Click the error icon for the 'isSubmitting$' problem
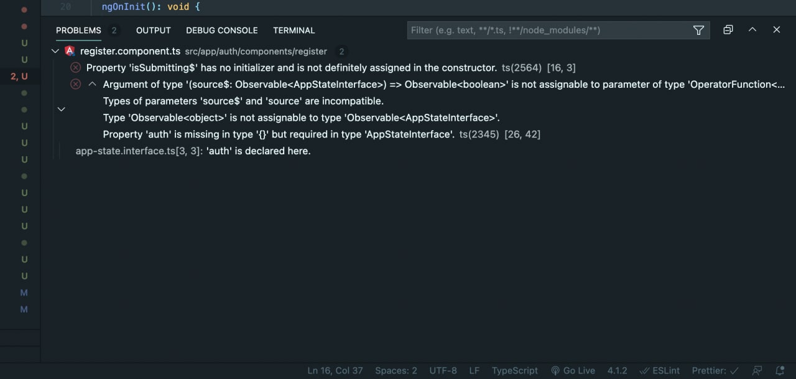796x379 pixels. tap(75, 67)
